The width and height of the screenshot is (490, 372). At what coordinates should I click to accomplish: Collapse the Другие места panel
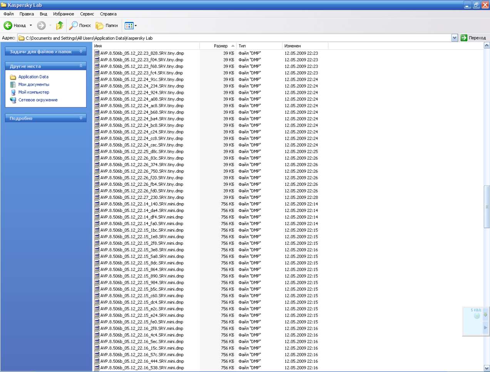click(81, 66)
